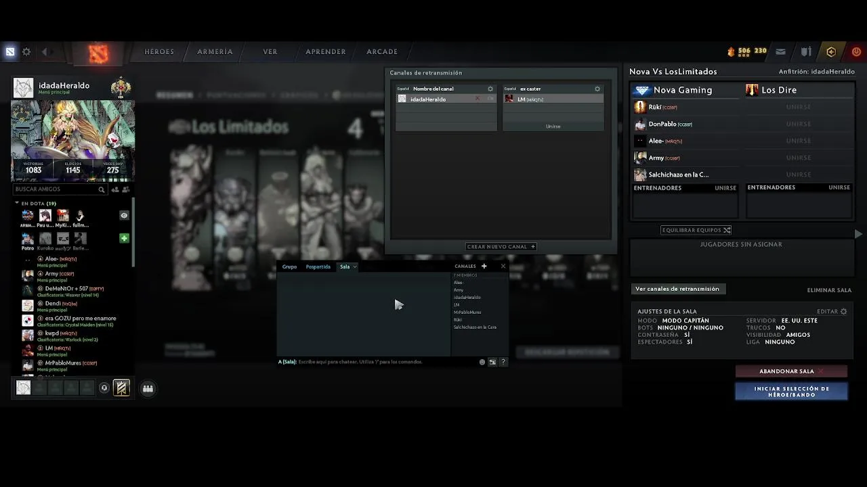Image resolution: width=867 pixels, height=487 pixels.
Task: Click ELIMINAR SALA link
Action: 829,290
